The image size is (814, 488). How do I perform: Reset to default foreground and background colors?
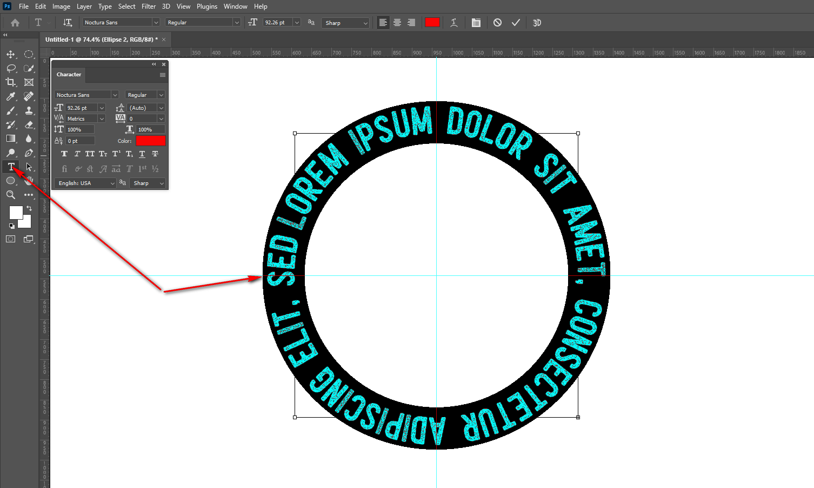point(12,226)
